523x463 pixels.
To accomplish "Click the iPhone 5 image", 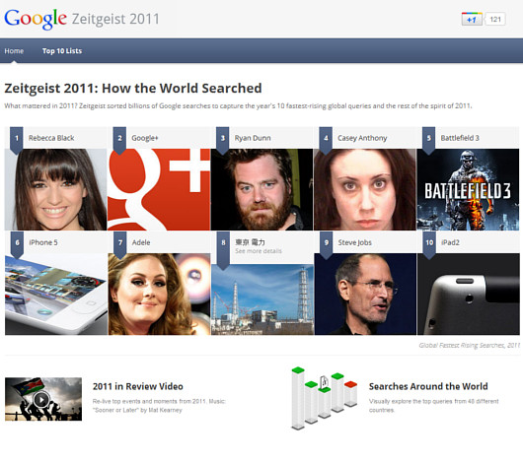I will 56,295.
